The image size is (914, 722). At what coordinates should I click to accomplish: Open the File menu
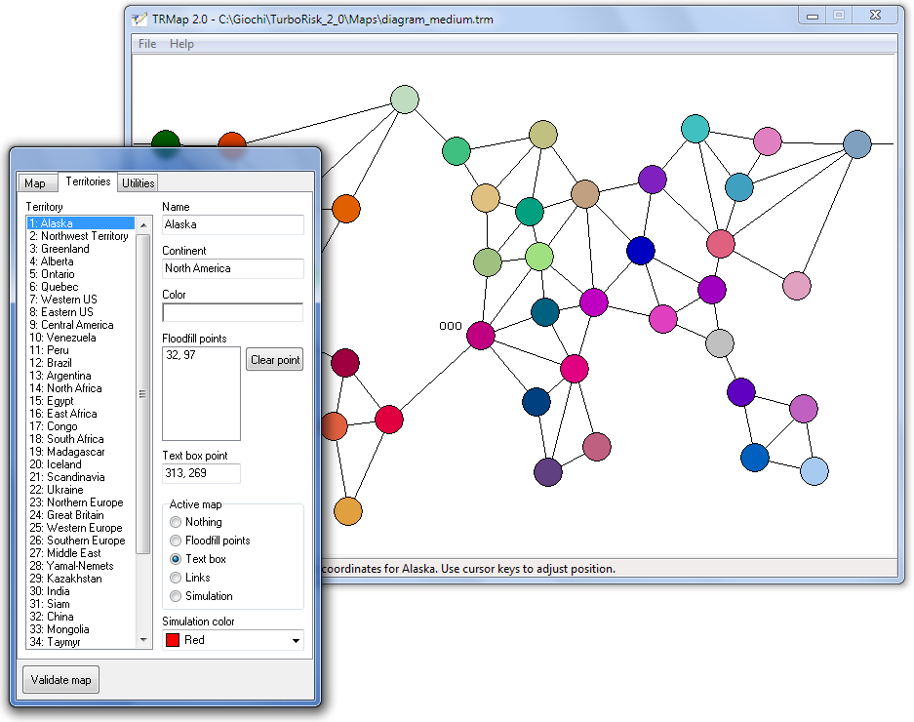(147, 44)
